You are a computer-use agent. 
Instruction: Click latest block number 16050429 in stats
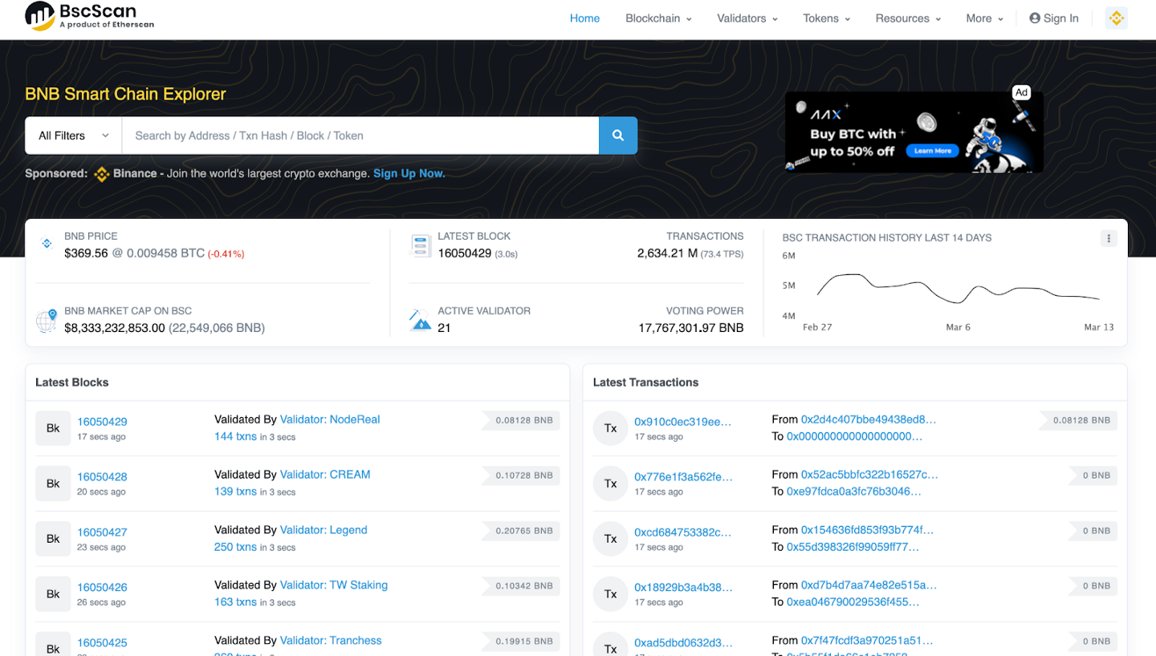tap(465, 253)
